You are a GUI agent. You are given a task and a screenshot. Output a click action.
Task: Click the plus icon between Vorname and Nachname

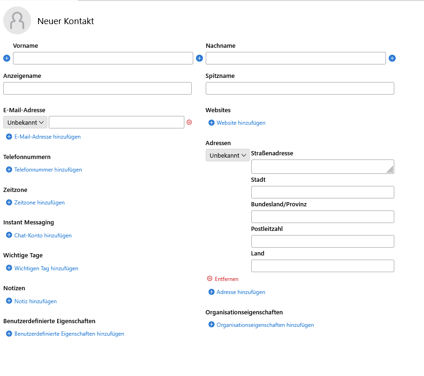coord(199,58)
